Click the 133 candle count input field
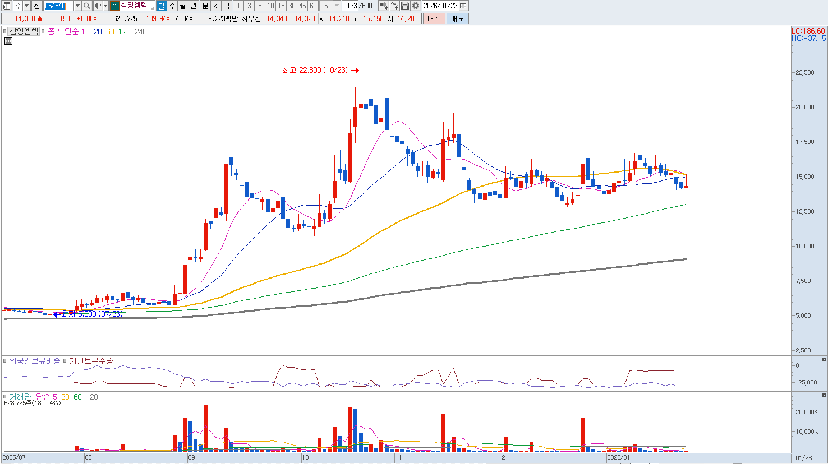The height and width of the screenshot is (464, 828). (352, 6)
